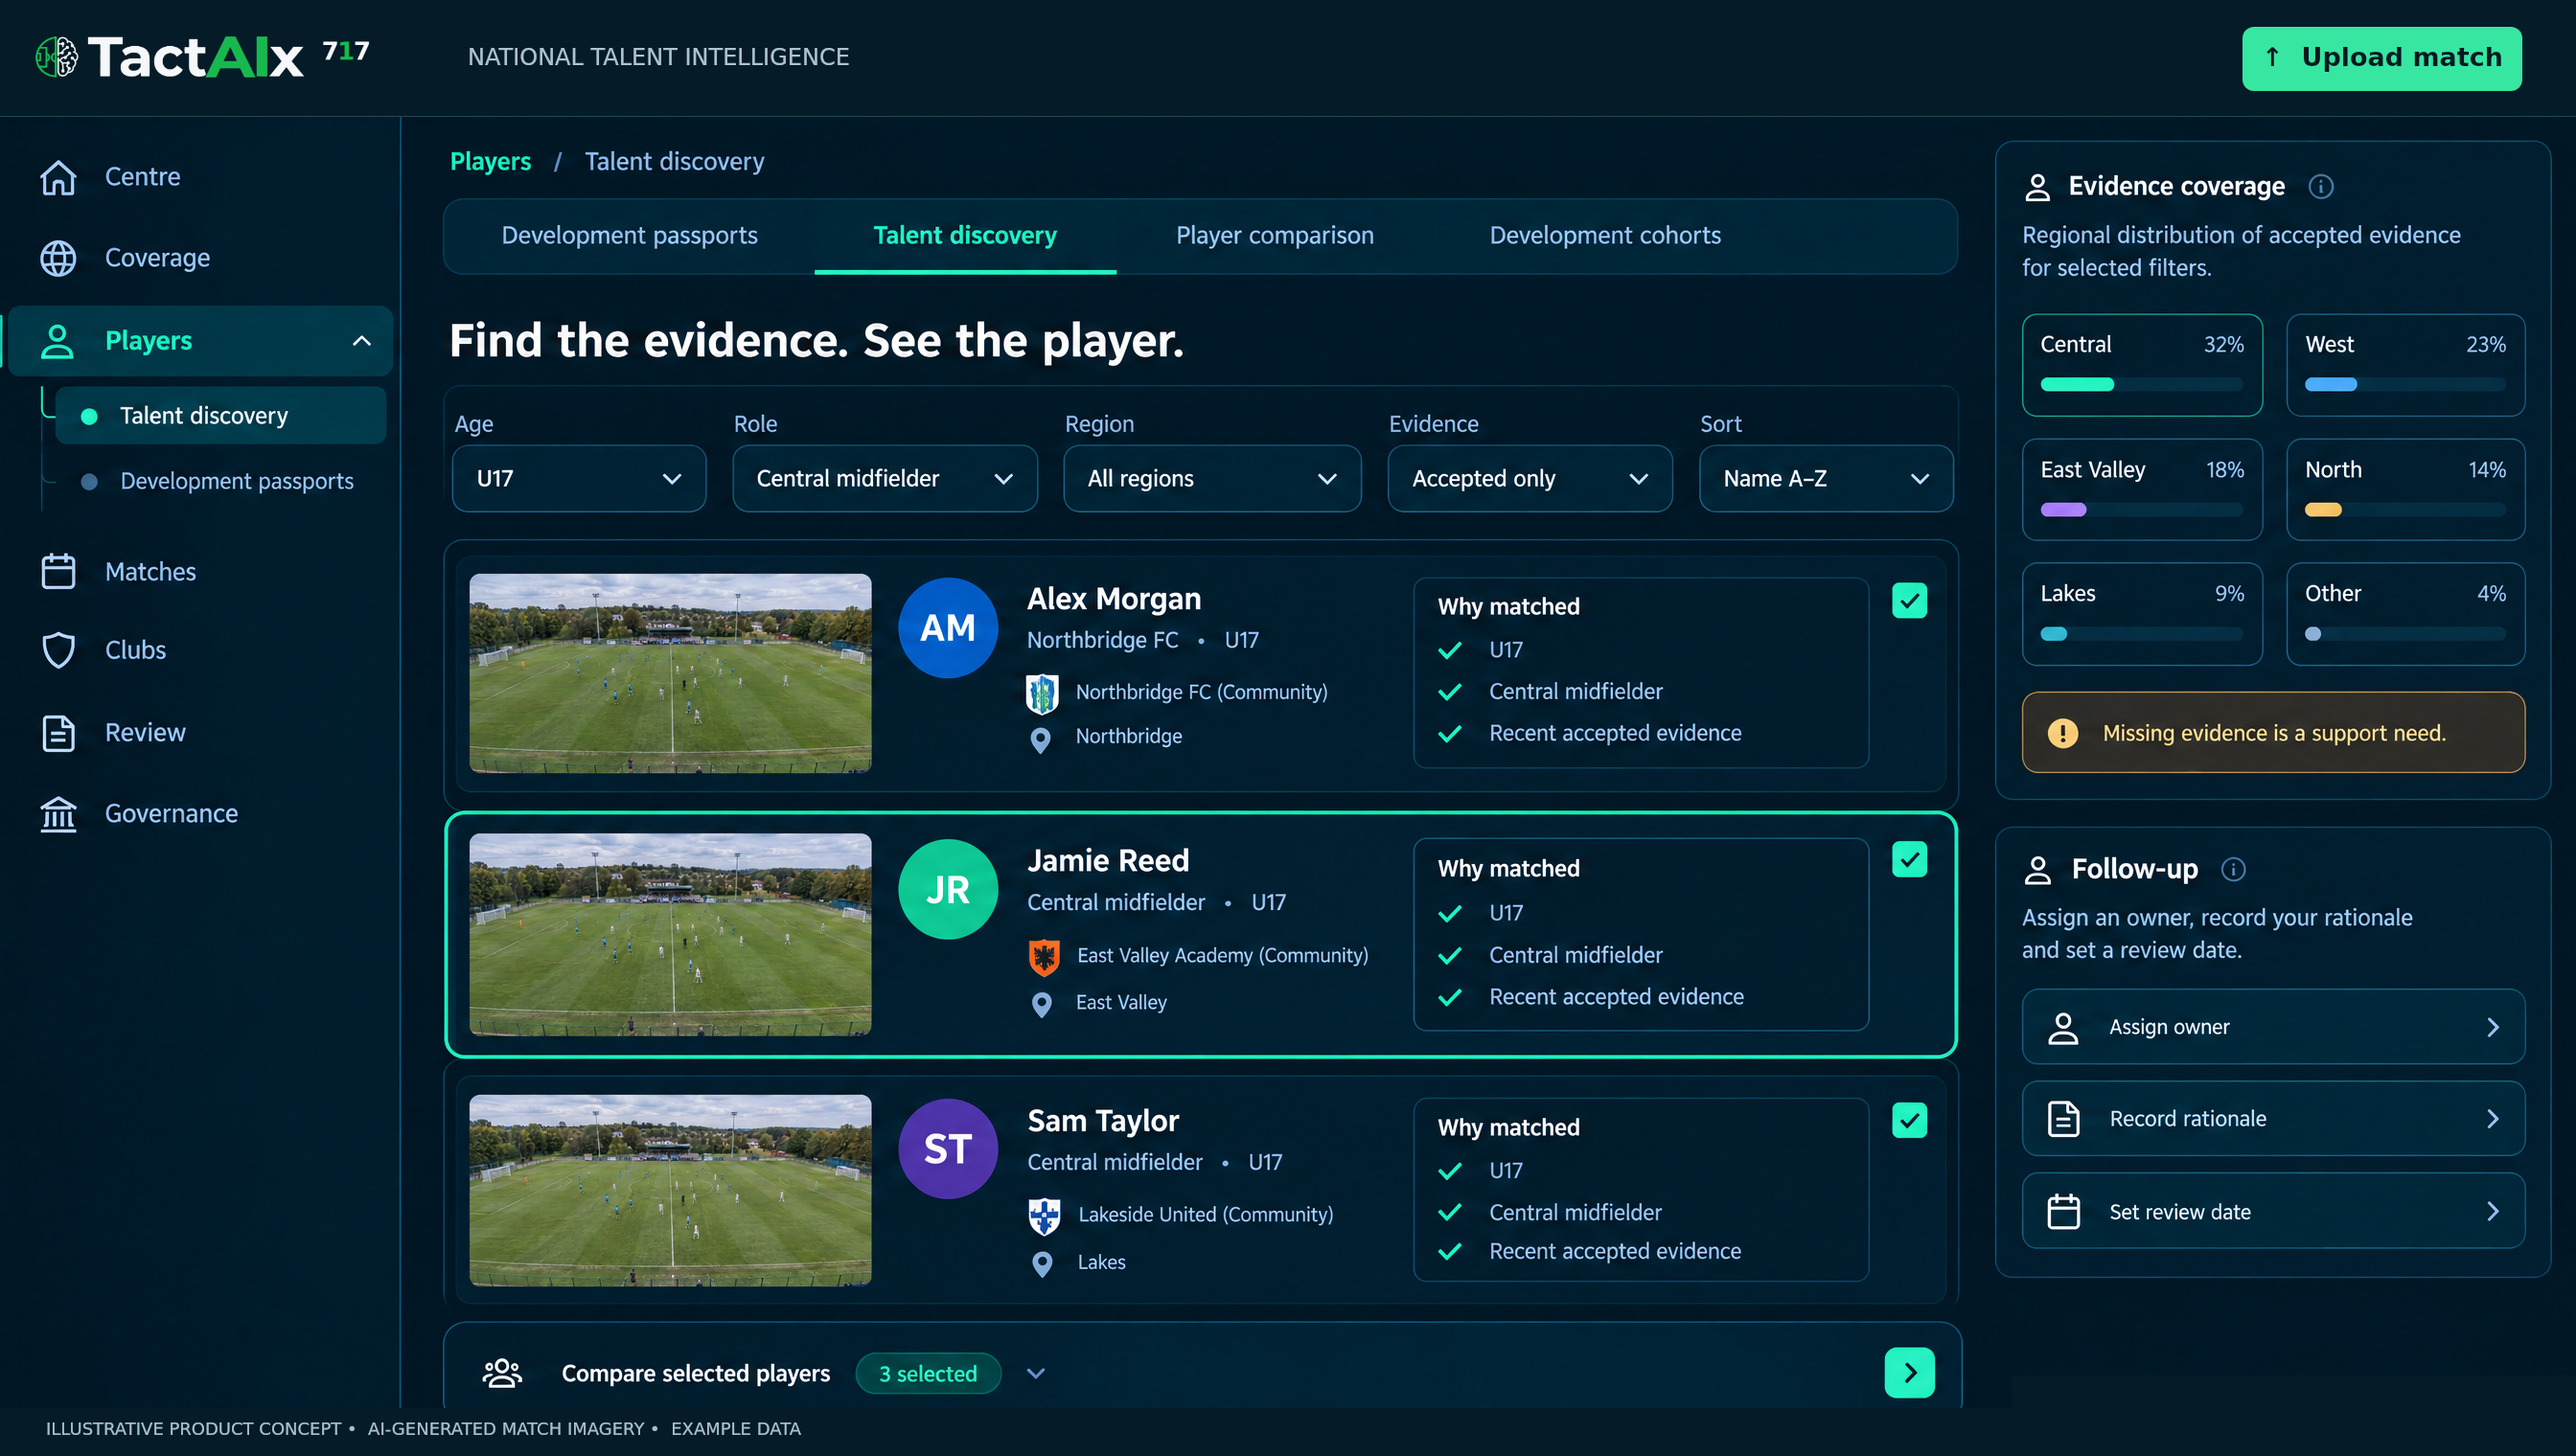Click the Upload match button
This screenshot has width=2576, height=1456.
[x=2380, y=58]
